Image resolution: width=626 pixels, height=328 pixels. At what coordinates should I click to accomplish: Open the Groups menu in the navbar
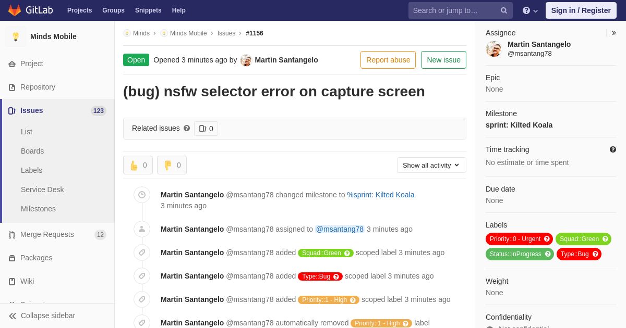pos(113,10)
